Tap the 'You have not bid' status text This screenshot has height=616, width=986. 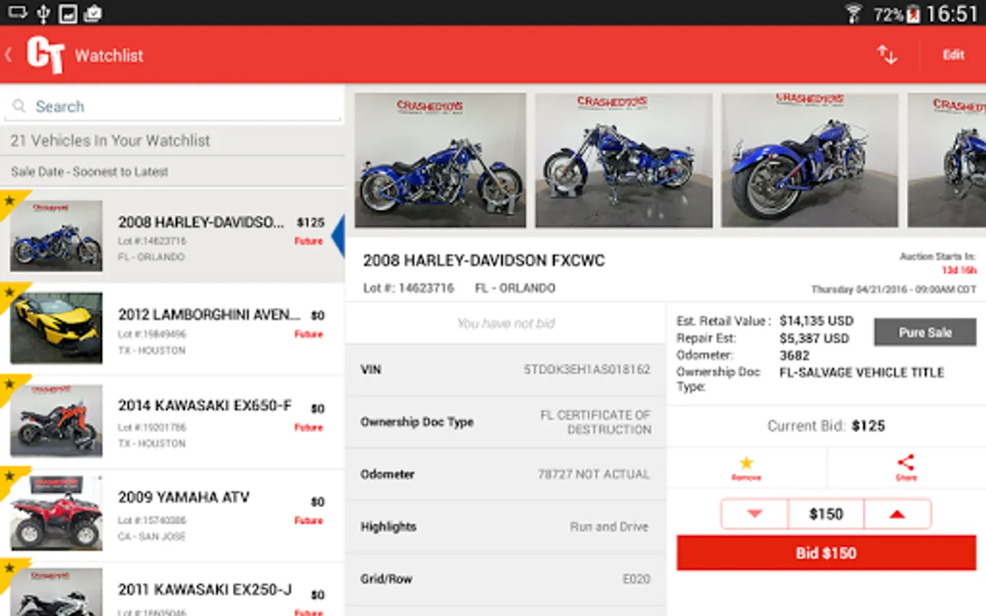point(506,323)
